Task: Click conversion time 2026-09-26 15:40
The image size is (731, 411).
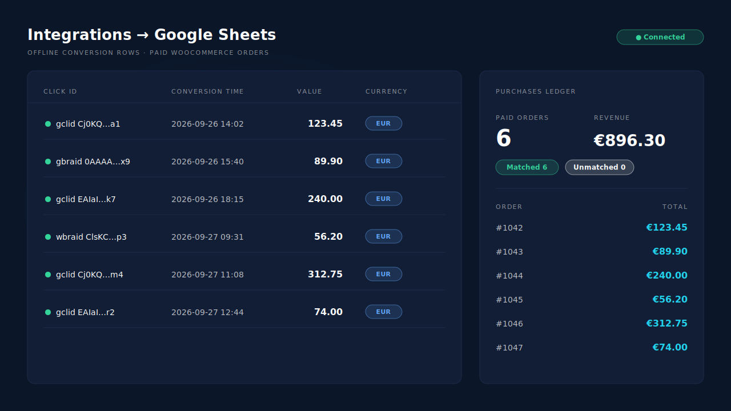Action: point(207,162)
